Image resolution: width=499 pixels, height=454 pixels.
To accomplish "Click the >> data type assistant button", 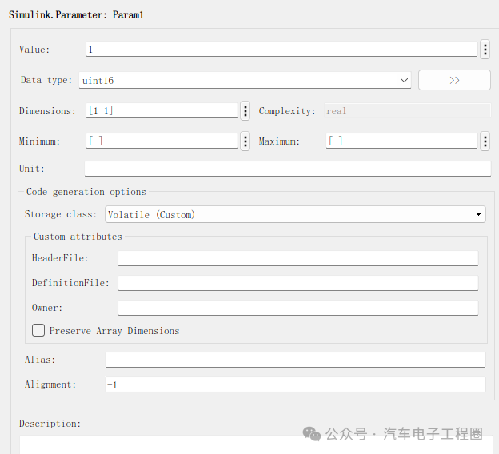I will click(454, 80).
